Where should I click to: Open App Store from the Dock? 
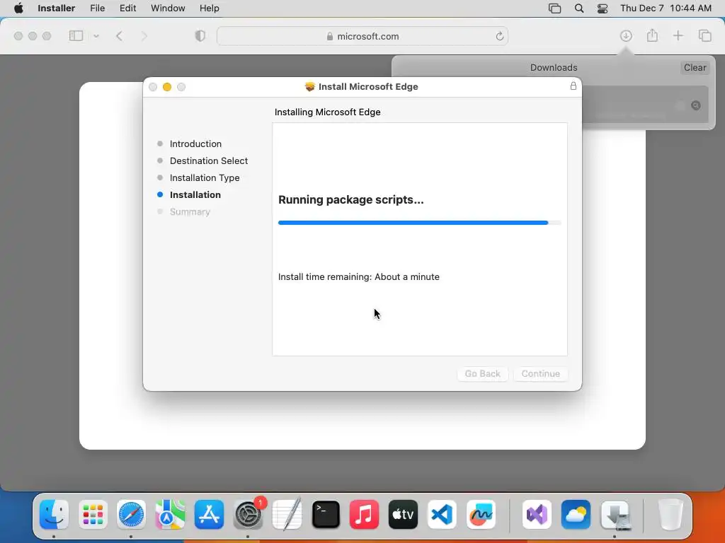(x=209, y=515)
